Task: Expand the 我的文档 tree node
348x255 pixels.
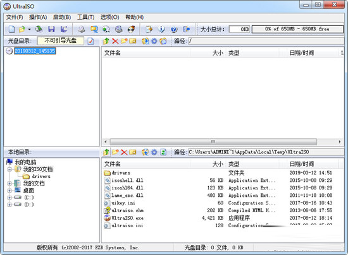Action: (9, 183)
